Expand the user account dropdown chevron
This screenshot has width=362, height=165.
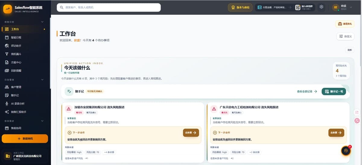click(351, 7)
